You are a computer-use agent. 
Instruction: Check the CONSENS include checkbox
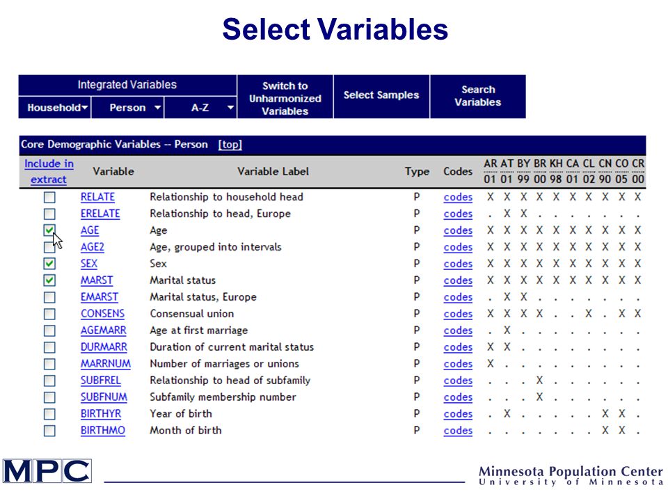pos(49,314)
